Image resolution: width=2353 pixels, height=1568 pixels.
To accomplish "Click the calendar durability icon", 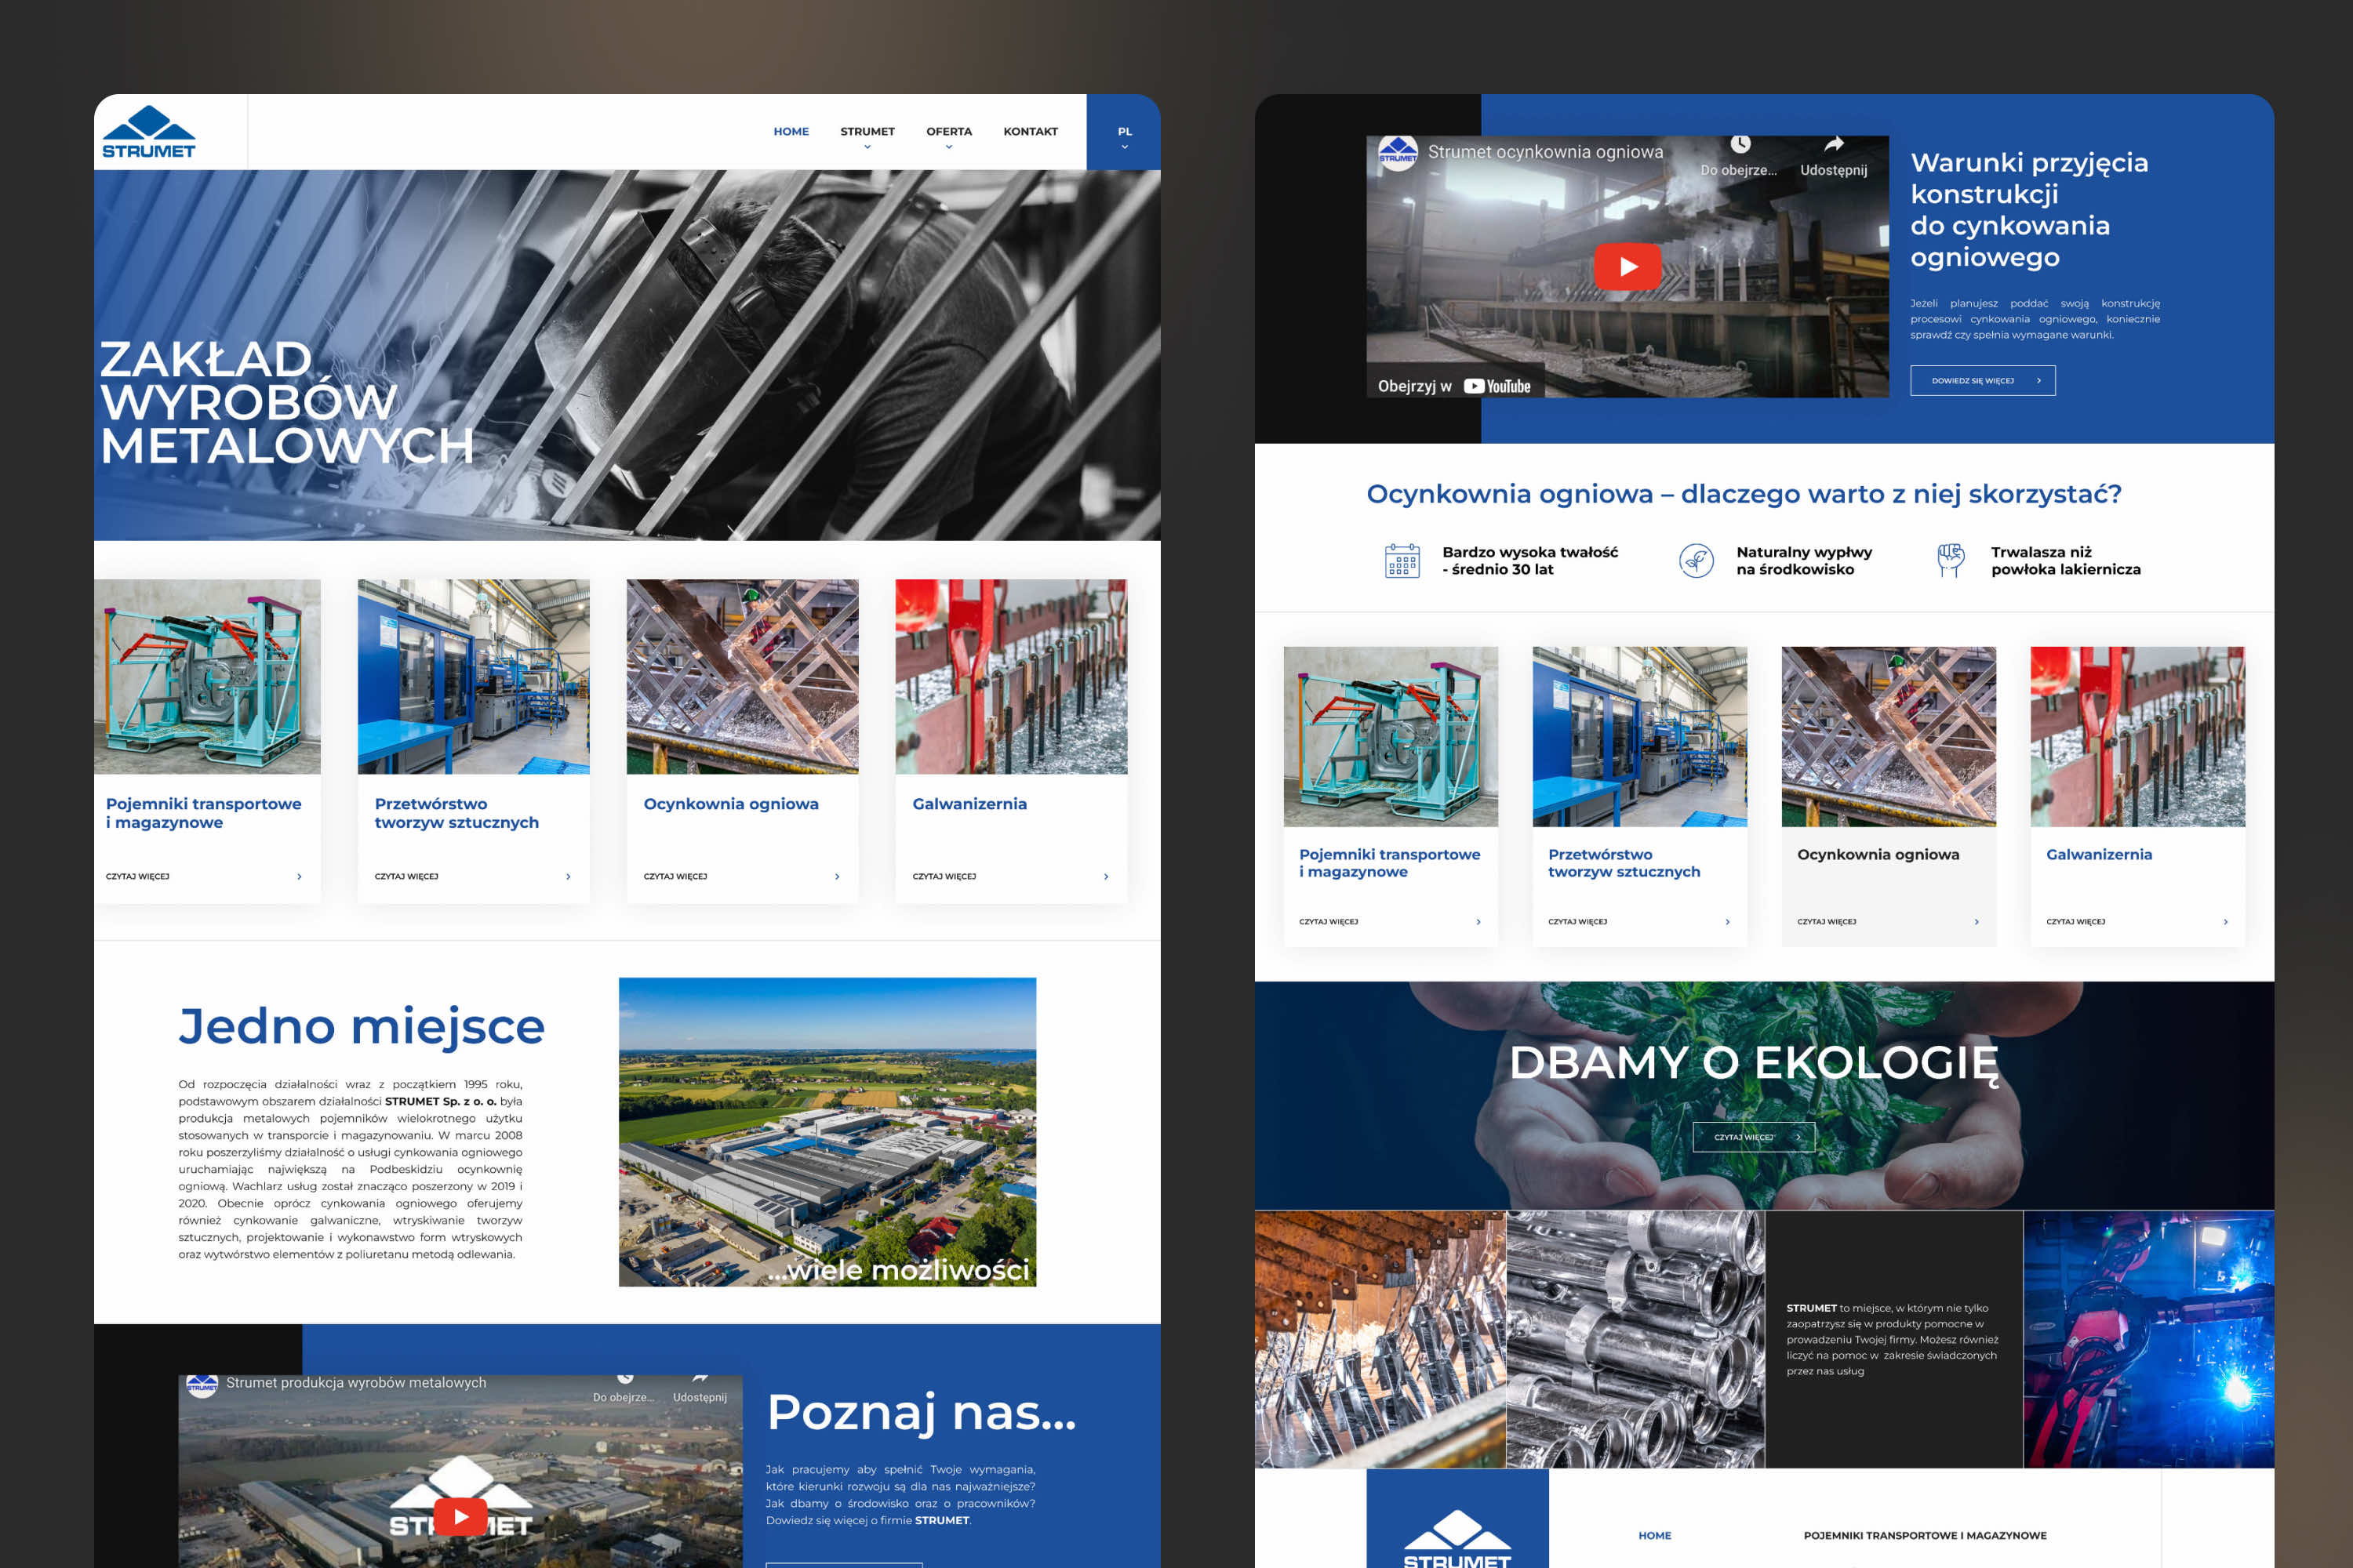I will (x=1402, y=561).
